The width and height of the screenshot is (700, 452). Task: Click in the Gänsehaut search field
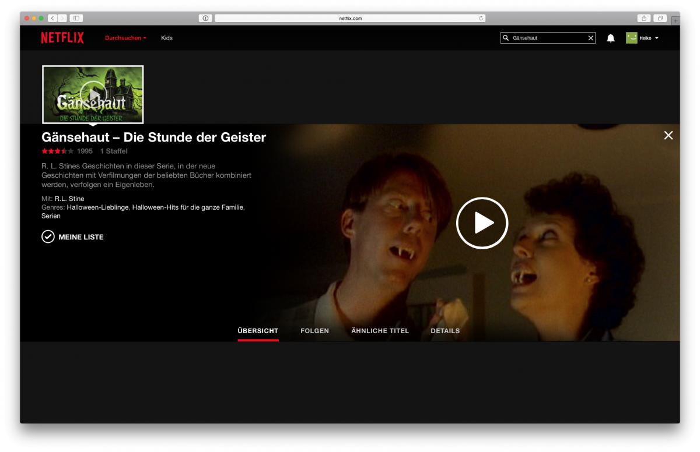[x=548, y=38]
